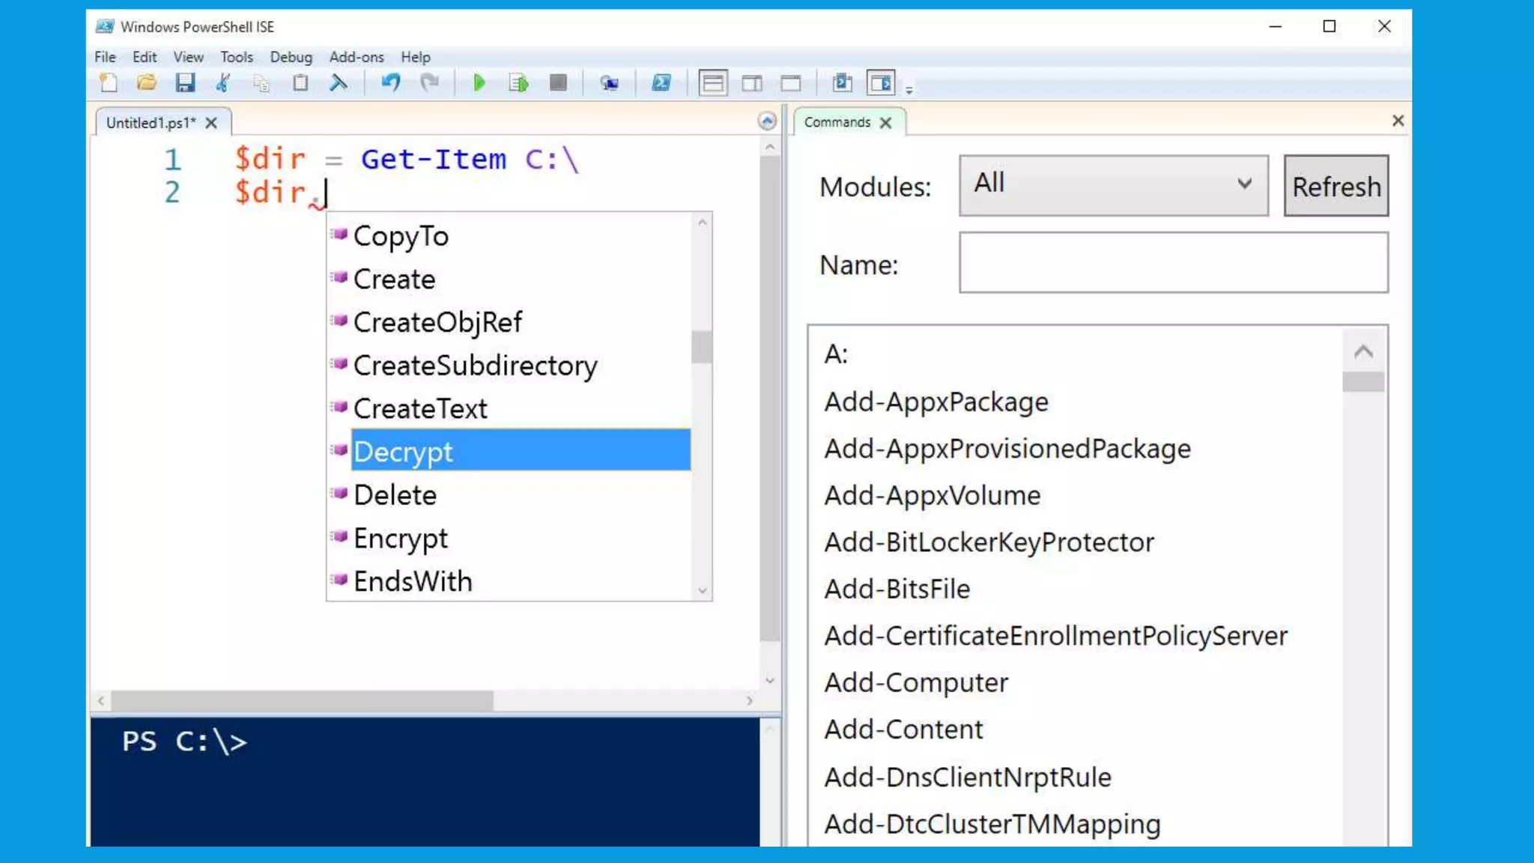This screenshot has width=1534, height=863.
Task: Open toolbar overflow options arrow
Action: (x=909, y=90)
